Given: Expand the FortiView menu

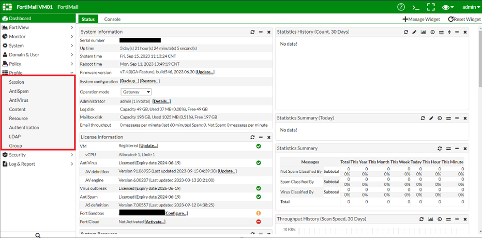Looking at the screenshot, I should pyautogui.click(x=38, y=27).
